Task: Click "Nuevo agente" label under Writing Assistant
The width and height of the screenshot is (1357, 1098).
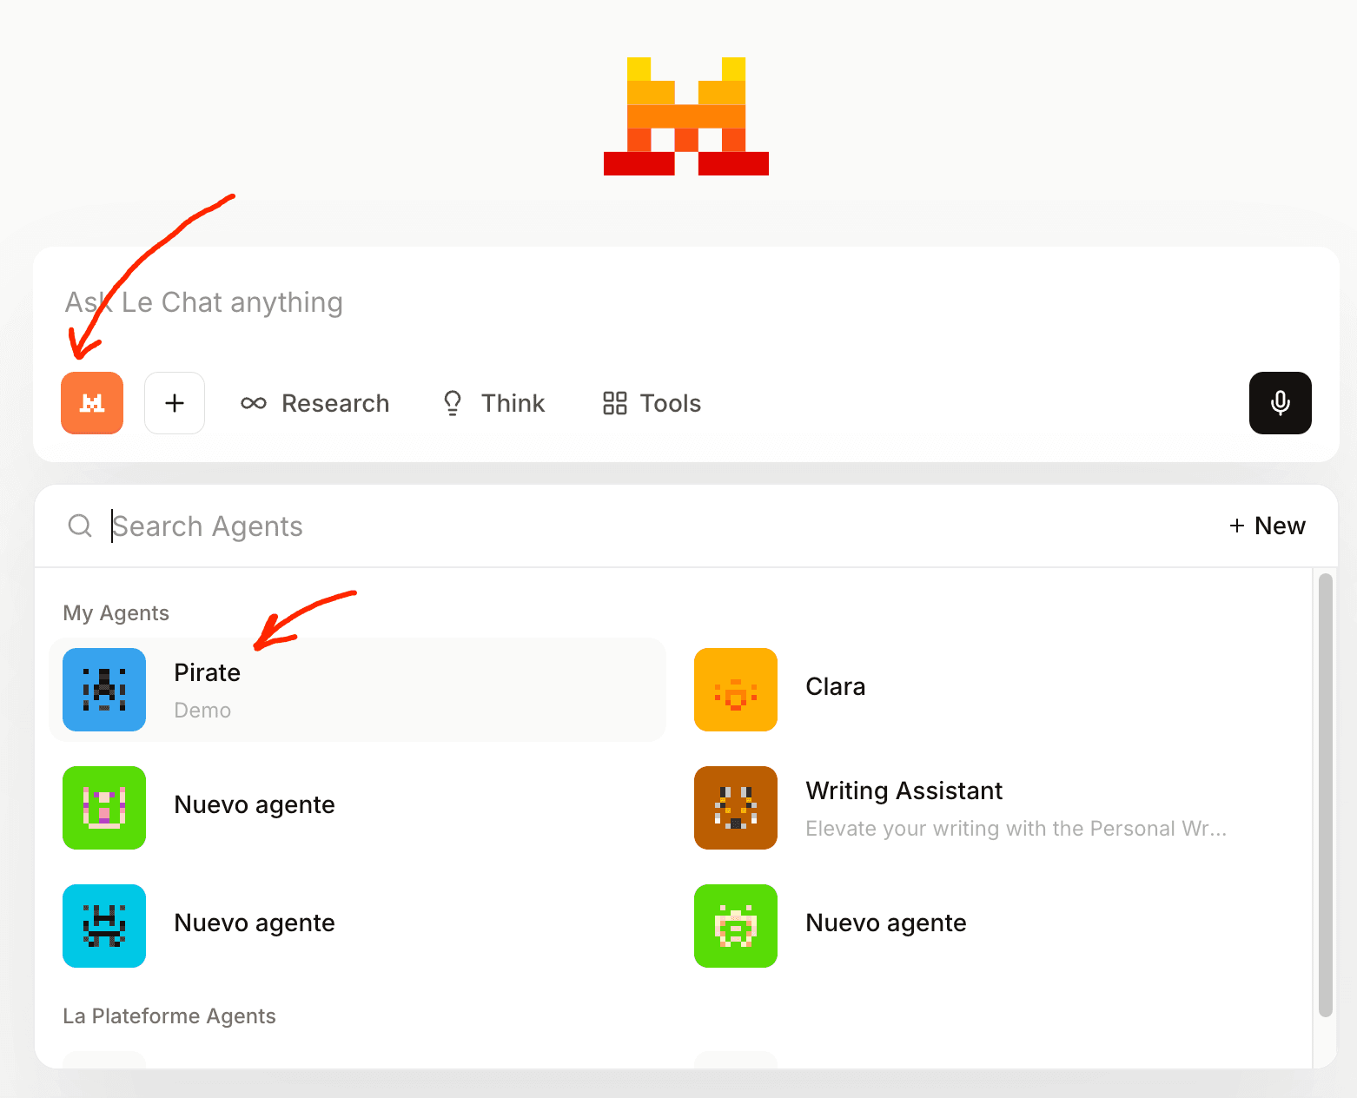Action: [886, 923]
